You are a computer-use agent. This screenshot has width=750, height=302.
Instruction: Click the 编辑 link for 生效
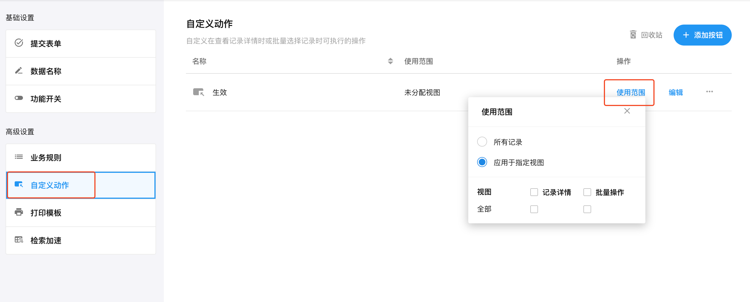pos(676,92)
